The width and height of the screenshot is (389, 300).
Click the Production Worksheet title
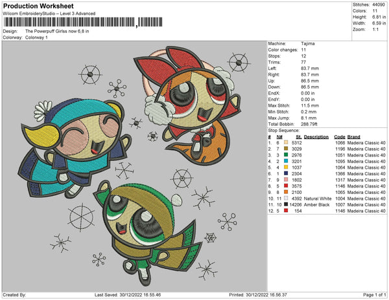pos(38,6)
